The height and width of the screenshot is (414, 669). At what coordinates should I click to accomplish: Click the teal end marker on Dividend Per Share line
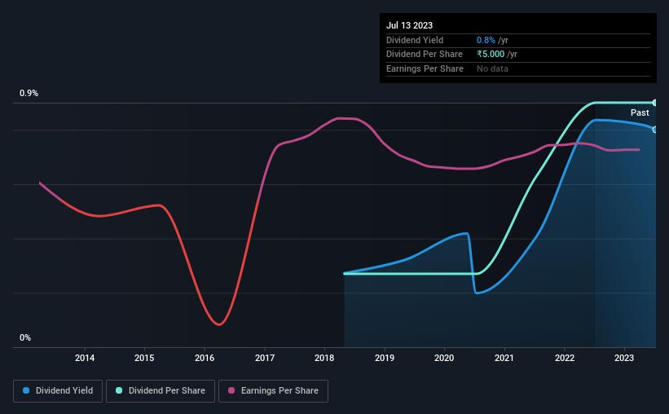point(655,103)
